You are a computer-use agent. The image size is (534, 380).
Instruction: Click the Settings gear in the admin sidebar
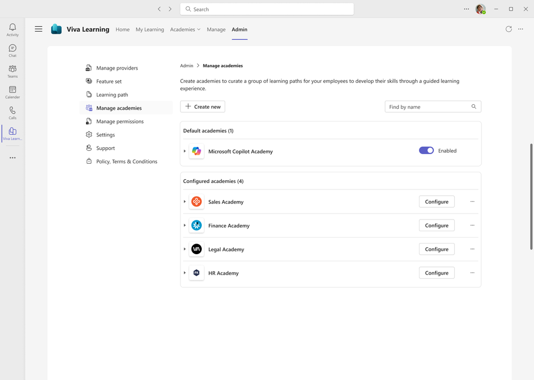pos(88,134)
